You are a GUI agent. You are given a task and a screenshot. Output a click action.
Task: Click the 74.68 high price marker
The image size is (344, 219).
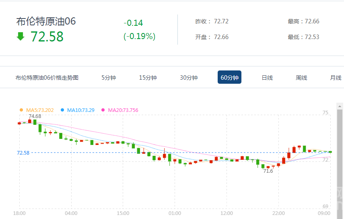click(35, 116)
